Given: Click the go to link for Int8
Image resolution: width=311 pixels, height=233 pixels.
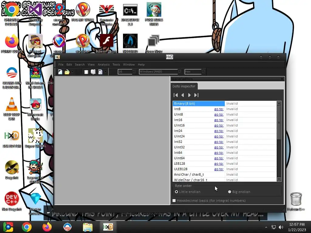Looking at the screenshot, I should click(219, 109).
